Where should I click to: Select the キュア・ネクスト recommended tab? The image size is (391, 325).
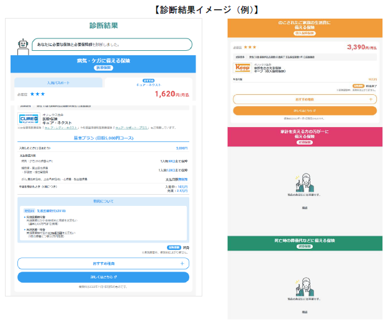pyautogui.click(x=148, y=82)
